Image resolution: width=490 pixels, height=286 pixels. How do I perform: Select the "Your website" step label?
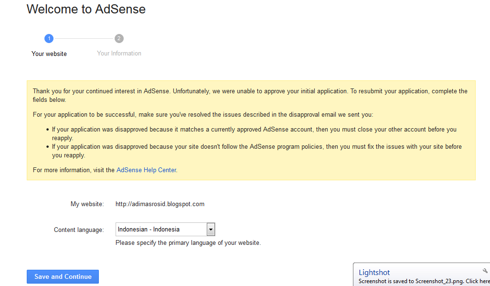tap(49, 54)
